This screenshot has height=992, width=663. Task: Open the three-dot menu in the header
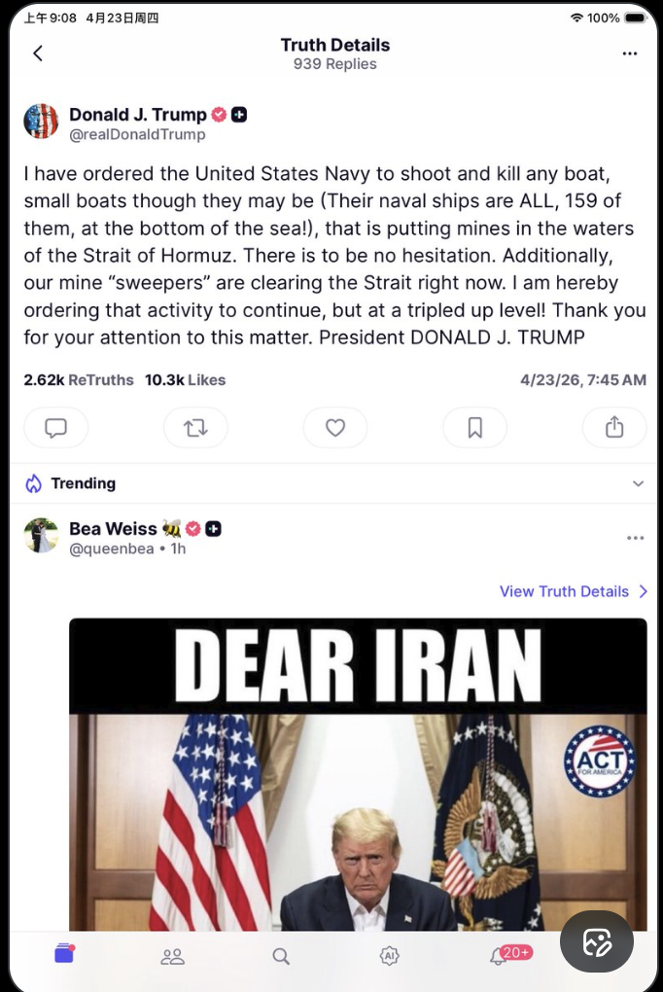(630, 53)
